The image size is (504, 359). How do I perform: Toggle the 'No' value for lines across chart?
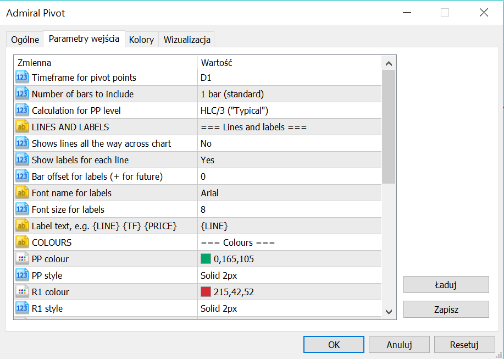289,143
